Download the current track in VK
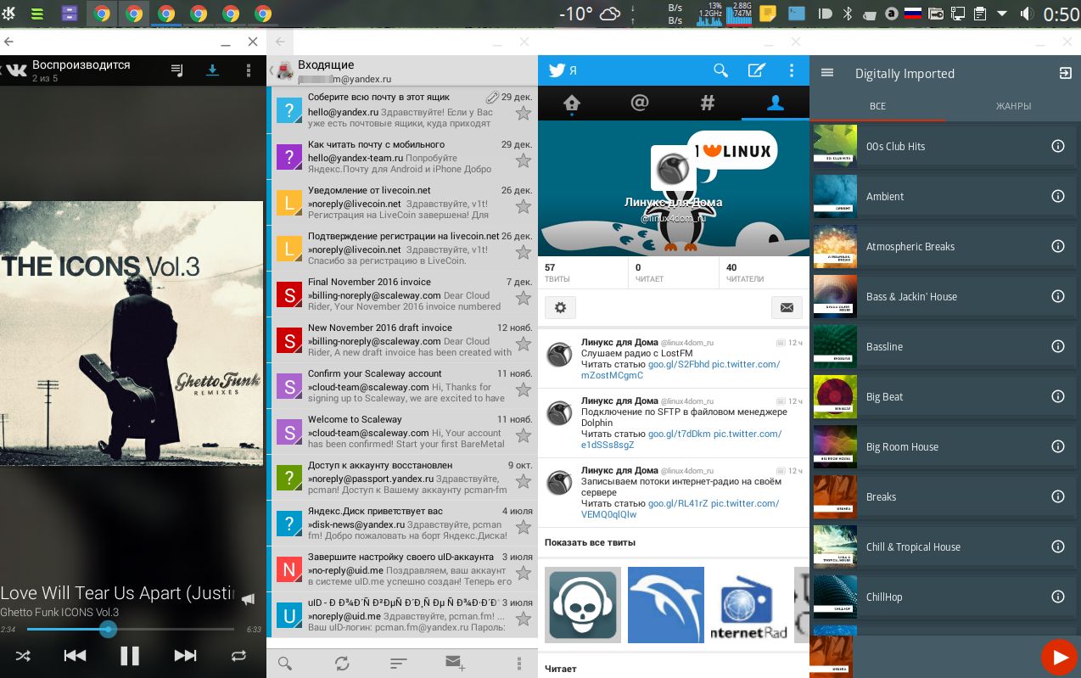The height and width of the screenshot is (678, 1081). [x=212, y=70]
